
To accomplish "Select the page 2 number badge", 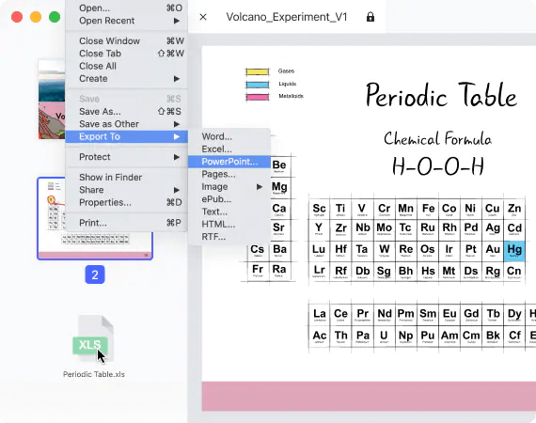I will coord(95,274).
